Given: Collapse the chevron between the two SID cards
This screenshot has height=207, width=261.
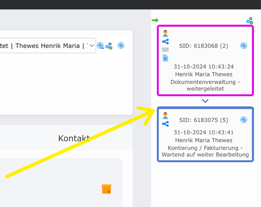Looking at the screenshot, I should 205,101.
